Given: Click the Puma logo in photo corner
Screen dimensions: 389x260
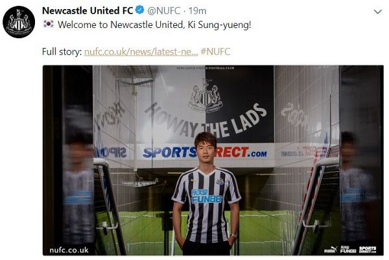Looking at the screenshot, I should [331, 250].
